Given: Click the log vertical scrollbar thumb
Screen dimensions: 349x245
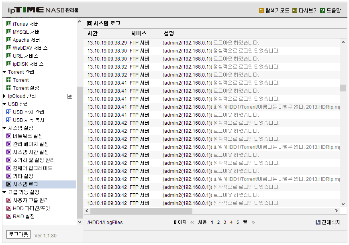Looking at the screenshot, I should [x=343, y=88].
